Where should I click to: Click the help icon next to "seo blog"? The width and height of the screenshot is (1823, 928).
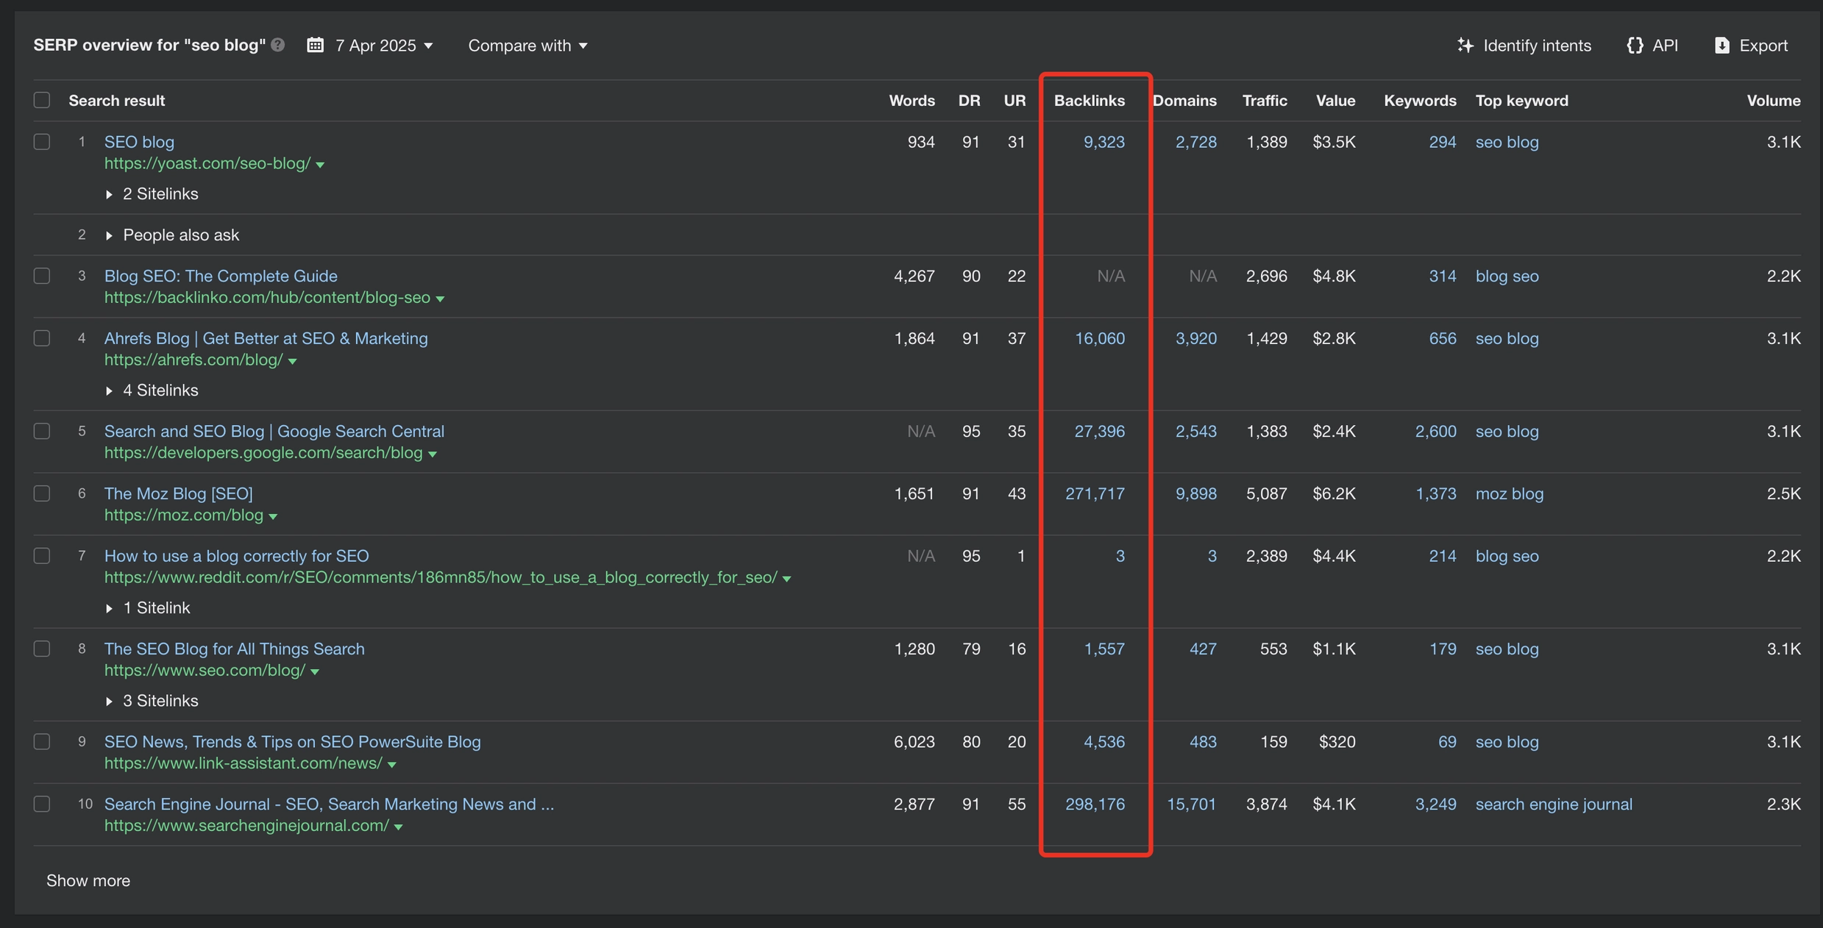point(277,45)
